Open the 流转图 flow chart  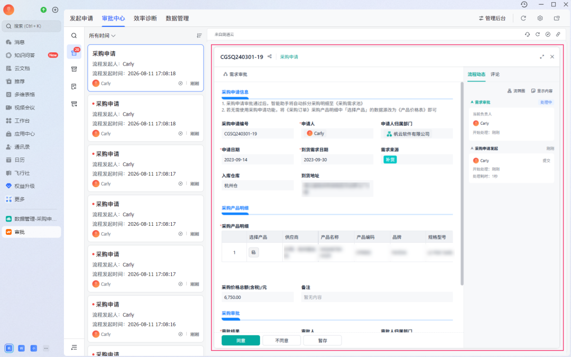click(517, 91)
